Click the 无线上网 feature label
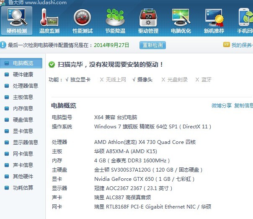This screenshot has height=219, width=253. pyautogui.click(x=116, y=80)
